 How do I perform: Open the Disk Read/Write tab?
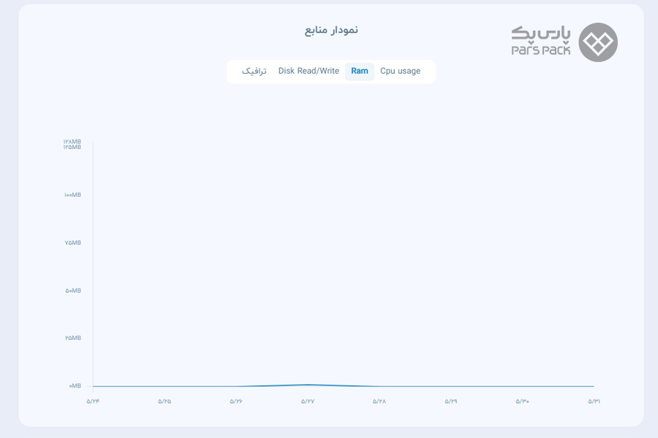coord(309,72)
